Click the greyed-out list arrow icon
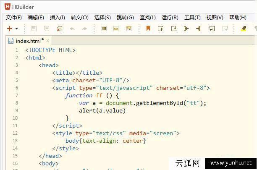The image size is (257, 170). click(225, 29)
